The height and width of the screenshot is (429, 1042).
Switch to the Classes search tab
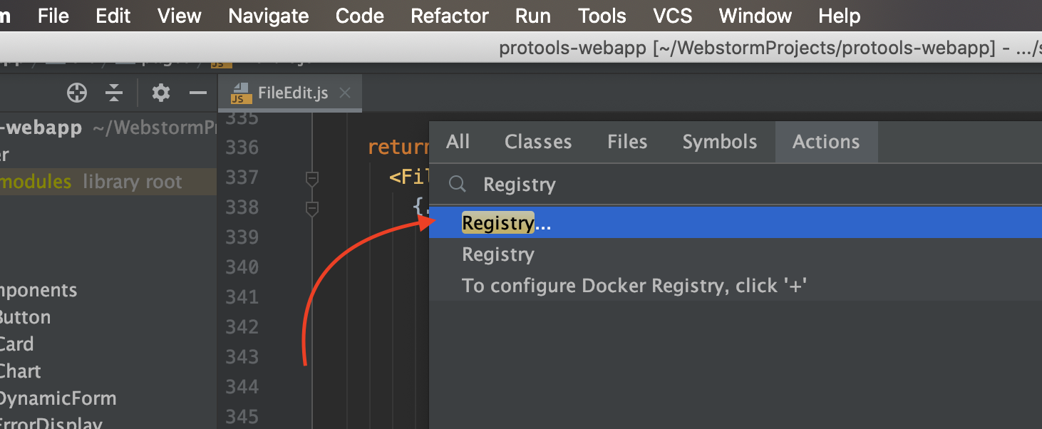(x=537, y=141)
